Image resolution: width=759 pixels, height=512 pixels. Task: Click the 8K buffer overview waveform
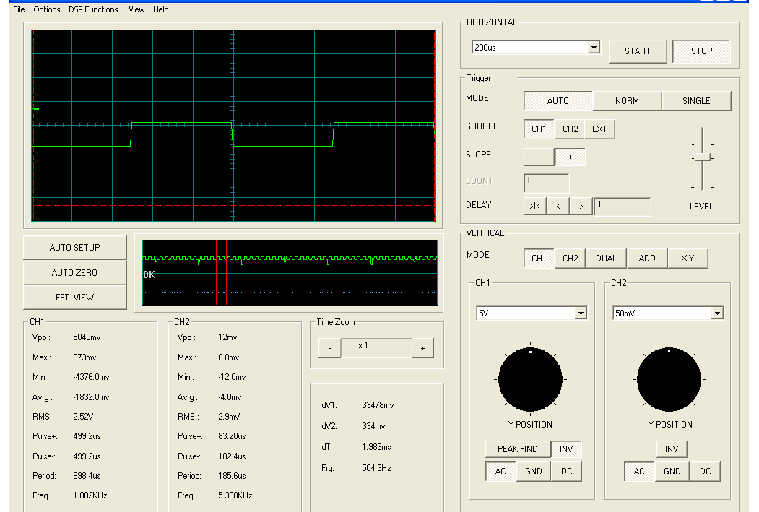pos(290,272)
